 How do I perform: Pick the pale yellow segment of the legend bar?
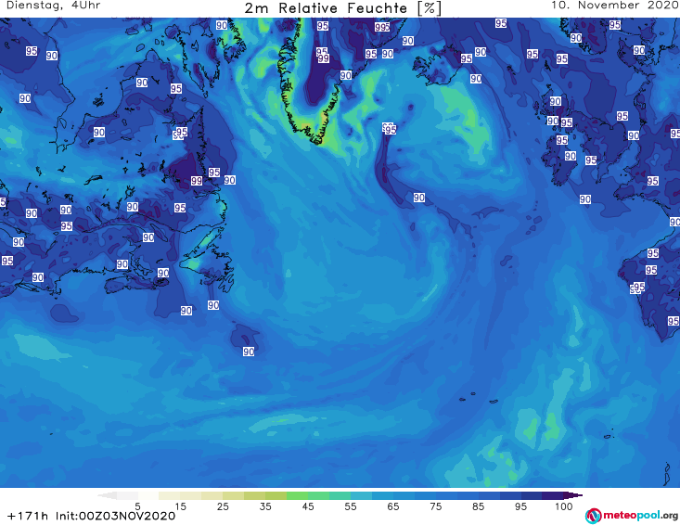[170, 495]
